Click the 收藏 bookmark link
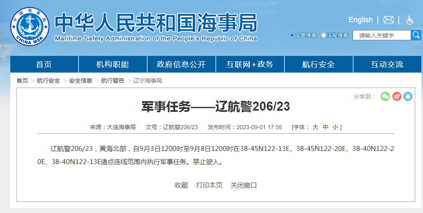The height and width of the screenshot is (213, 423). coord(181,185)
